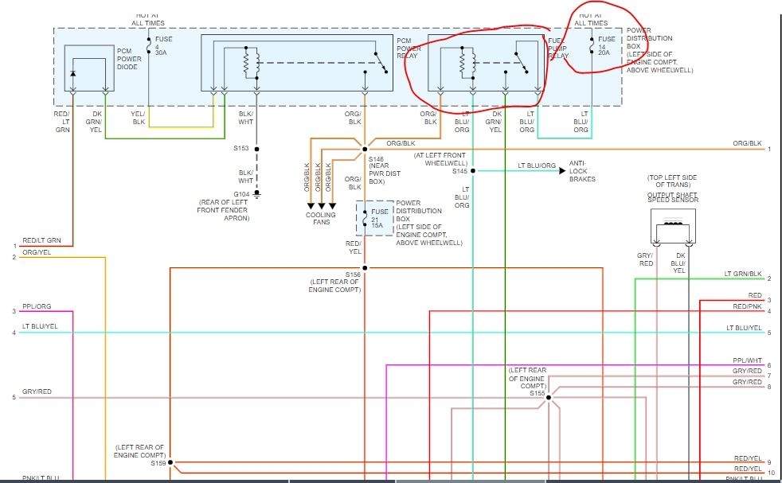Click the G104 ground symbol
The image size is (782, 483).
click(x=257, y=193)
